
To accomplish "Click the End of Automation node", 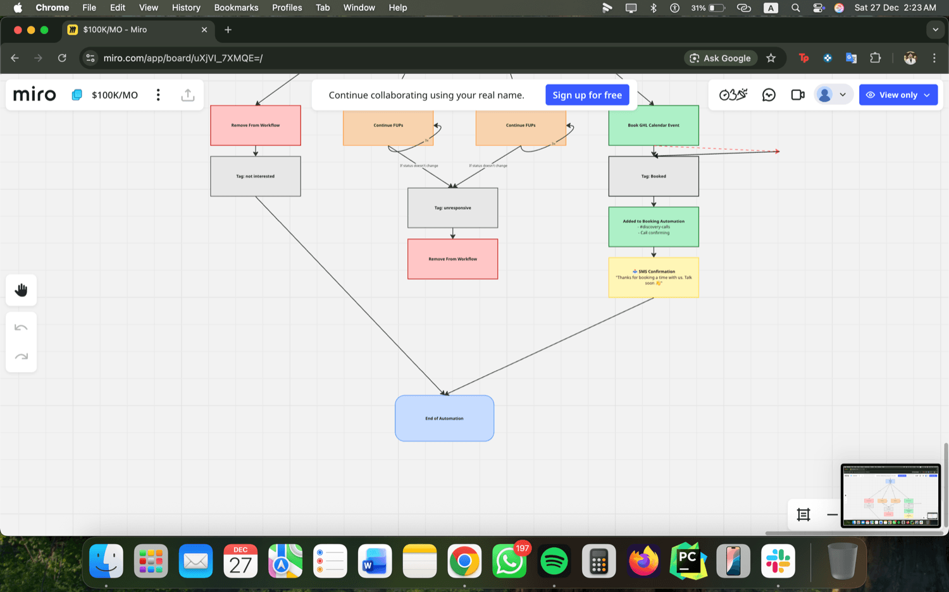I will coord(444,418).
